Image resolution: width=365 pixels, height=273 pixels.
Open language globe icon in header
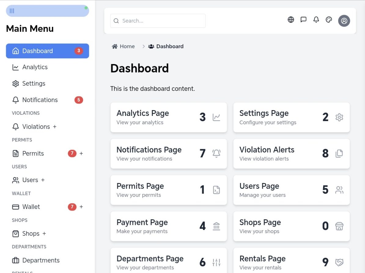[291, 20]
